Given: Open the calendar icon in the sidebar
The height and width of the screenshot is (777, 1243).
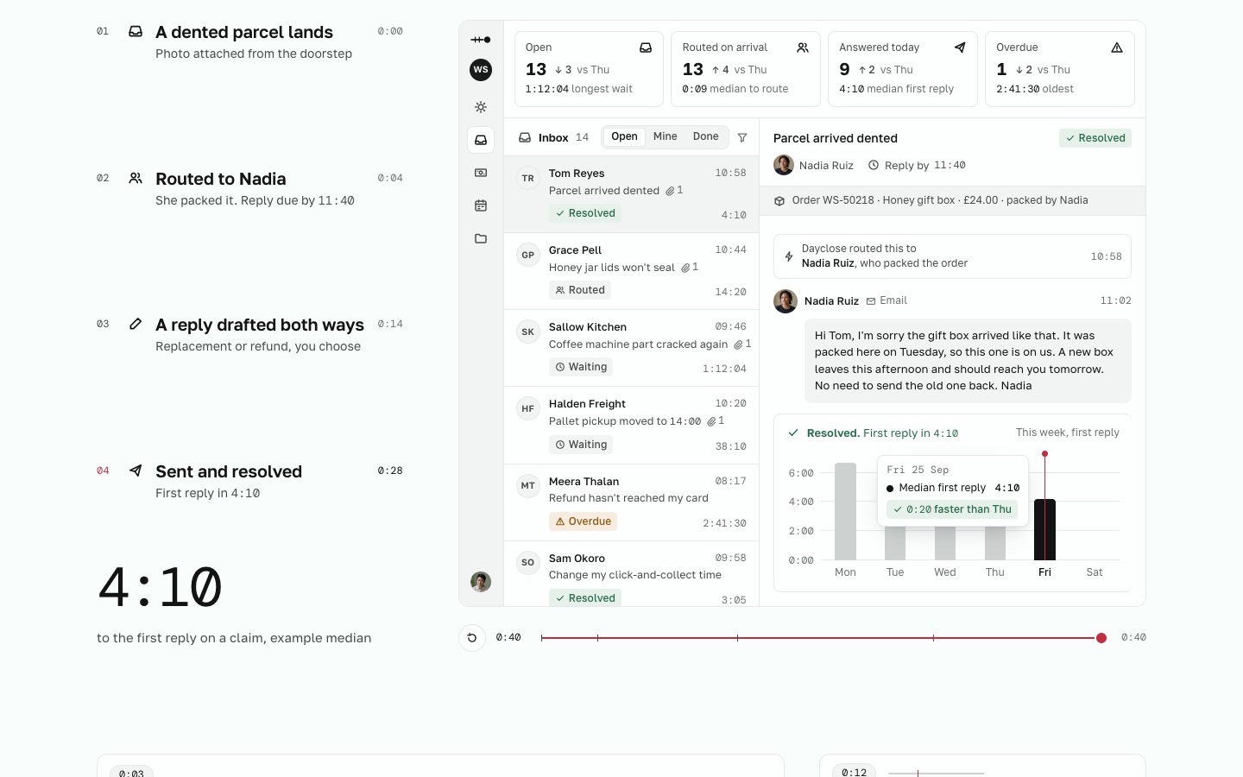Looking at the screenshot, I should click(481, 205).
